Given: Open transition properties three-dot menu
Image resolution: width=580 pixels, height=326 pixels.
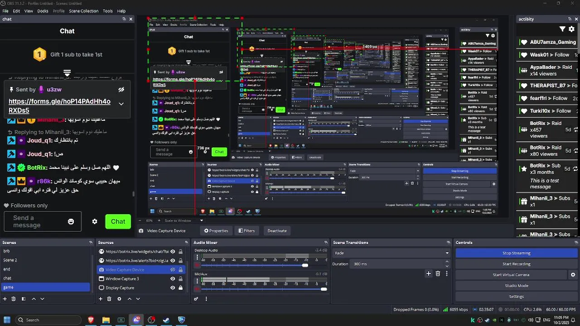Looking at the screenshot, I should pos(446,273).
